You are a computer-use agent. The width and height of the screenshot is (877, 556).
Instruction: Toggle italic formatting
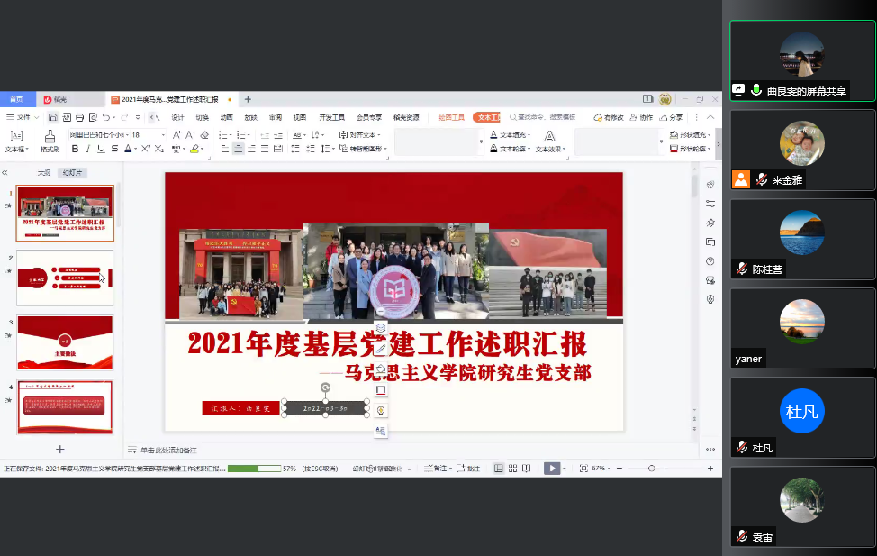(x=87, y=150)
